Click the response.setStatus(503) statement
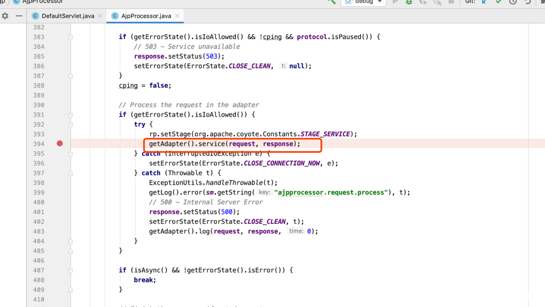 click(x=179, y=56)
